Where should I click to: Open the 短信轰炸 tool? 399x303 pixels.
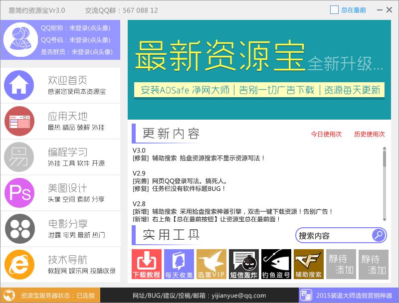point(244,264)
